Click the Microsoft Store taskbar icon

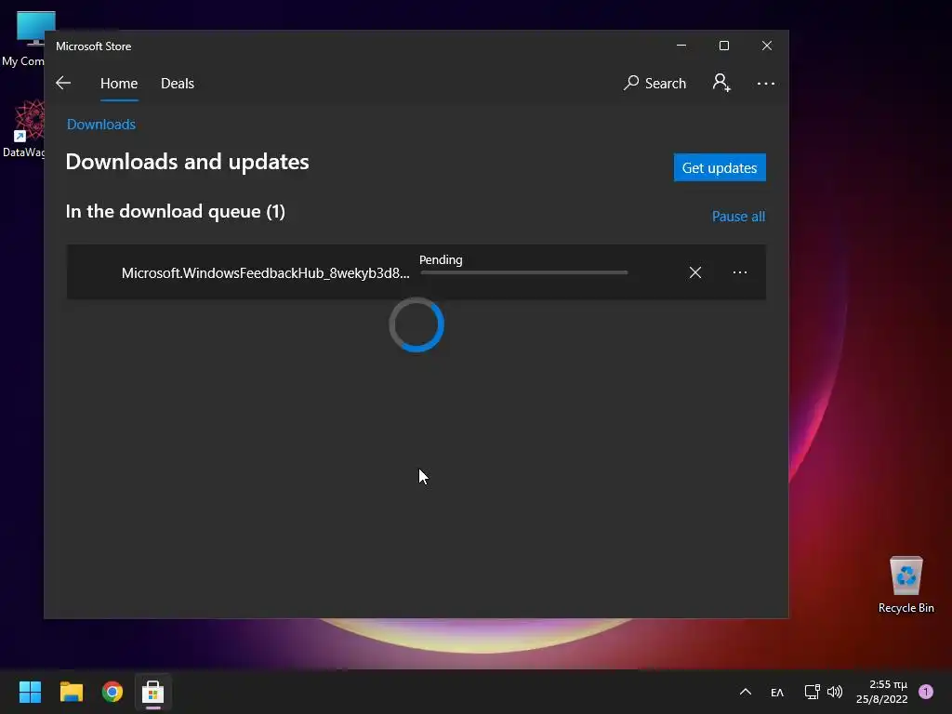pyautogui.click(x=153, y=692)
